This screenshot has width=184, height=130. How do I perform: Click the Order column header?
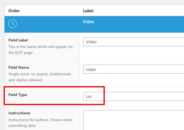coord(14,11)
